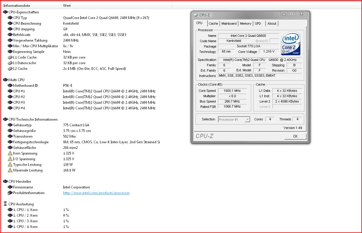Click the "Intel Corporation" Firmenname value
The height and width of the screenshot is (233, 362).
(x=76, y=187)
